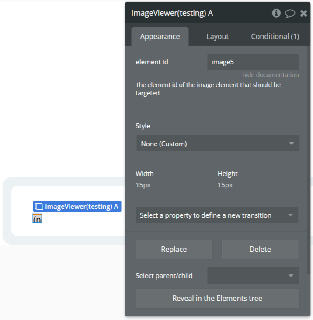
Task: Open the new transition property dropdown
Action: (x=217, y=215)
